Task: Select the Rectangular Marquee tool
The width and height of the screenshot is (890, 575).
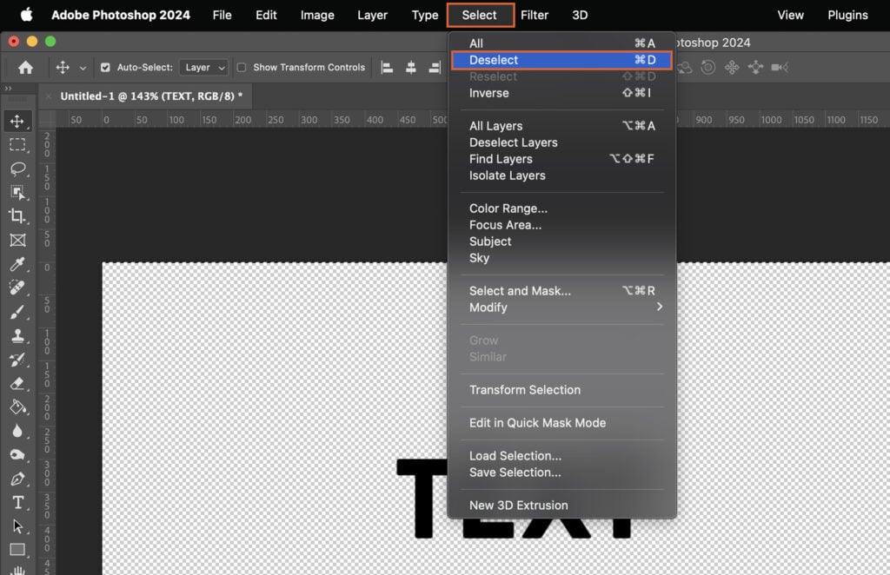Action: tap(18, 145)
